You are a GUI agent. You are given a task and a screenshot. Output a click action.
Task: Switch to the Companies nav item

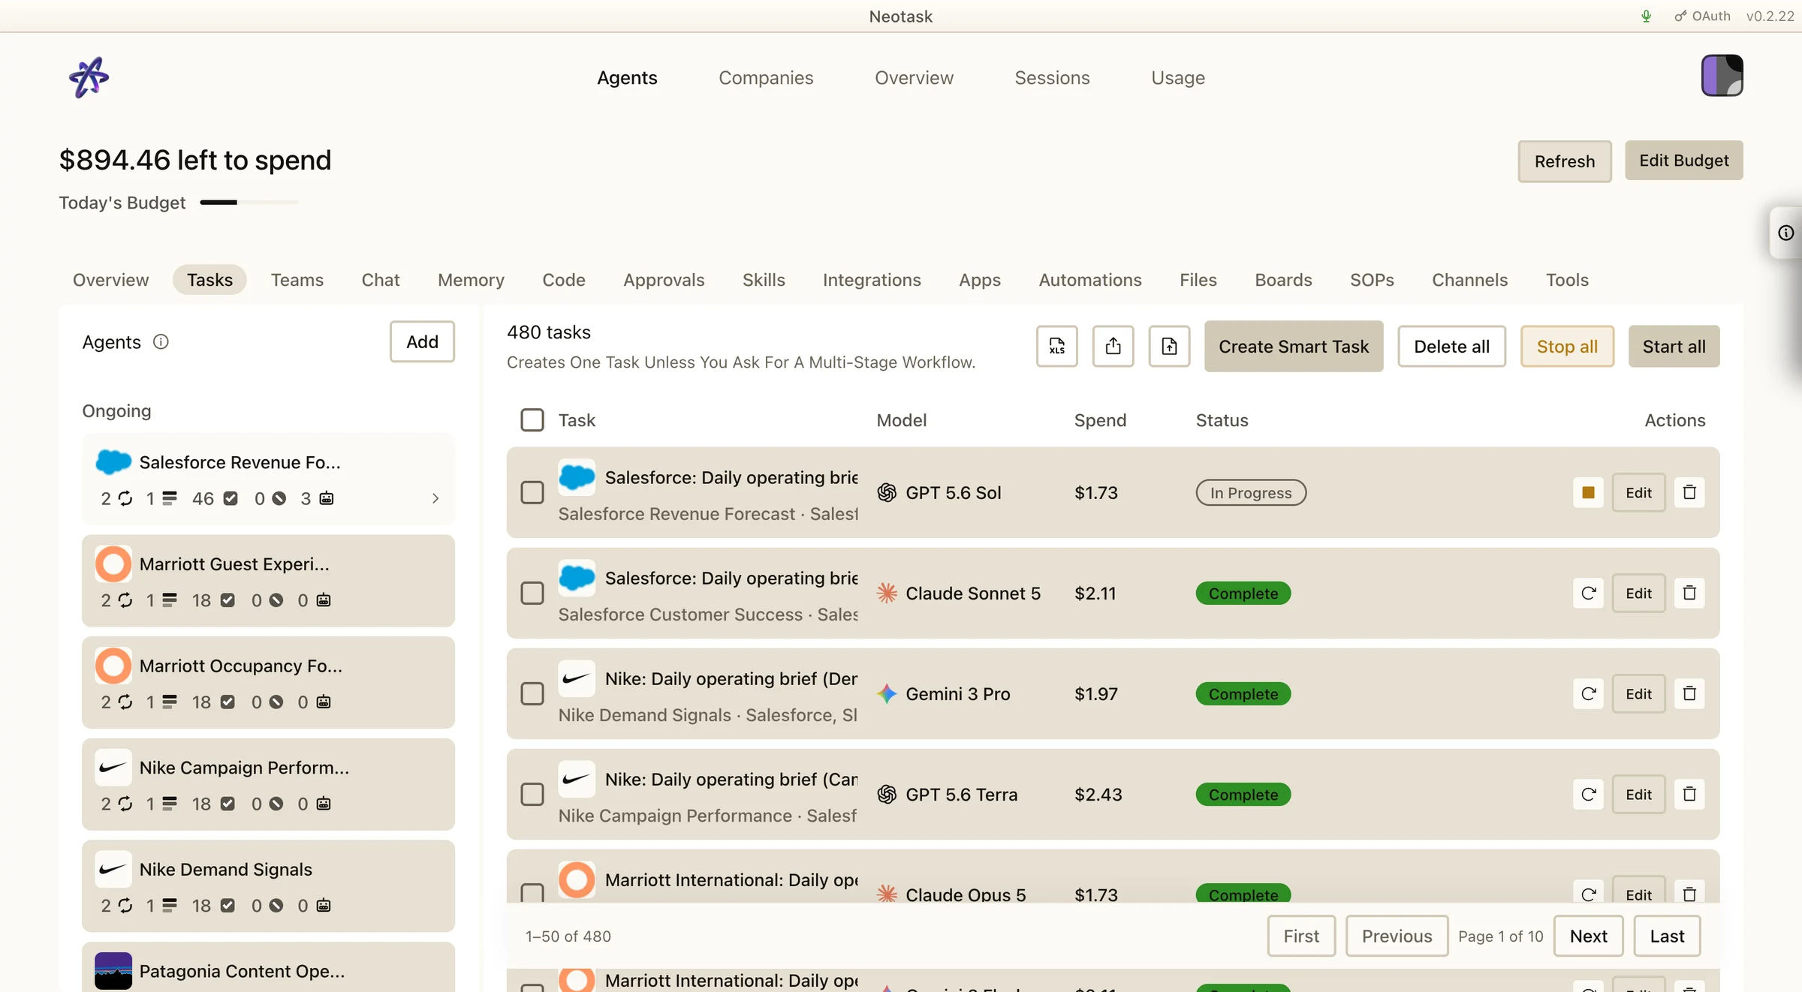766,78
